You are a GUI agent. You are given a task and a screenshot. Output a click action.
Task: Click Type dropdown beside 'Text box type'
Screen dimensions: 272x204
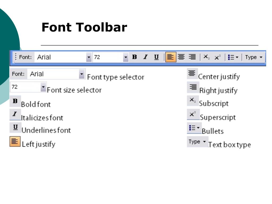tap(197, 142)
